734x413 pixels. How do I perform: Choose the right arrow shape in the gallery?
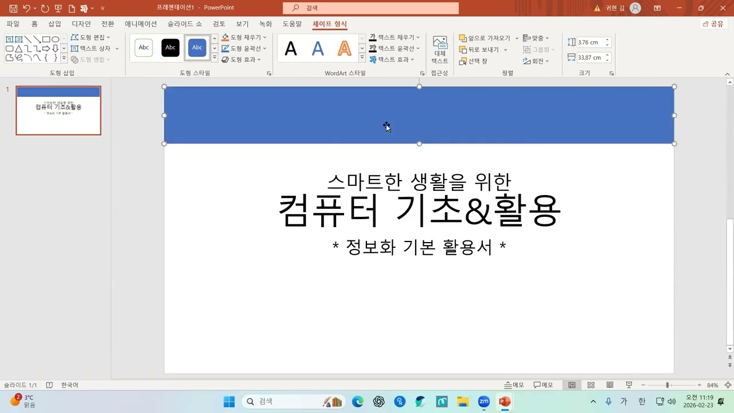click(x=46, y=49)
